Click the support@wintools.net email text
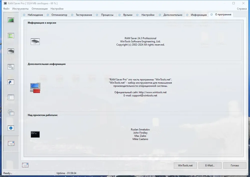 pyautogui.click(x=144, y=95)
